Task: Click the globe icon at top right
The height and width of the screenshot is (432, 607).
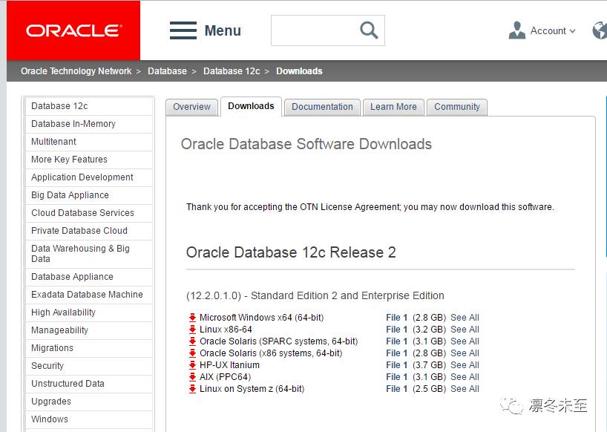Action: (x=600, y=30)
